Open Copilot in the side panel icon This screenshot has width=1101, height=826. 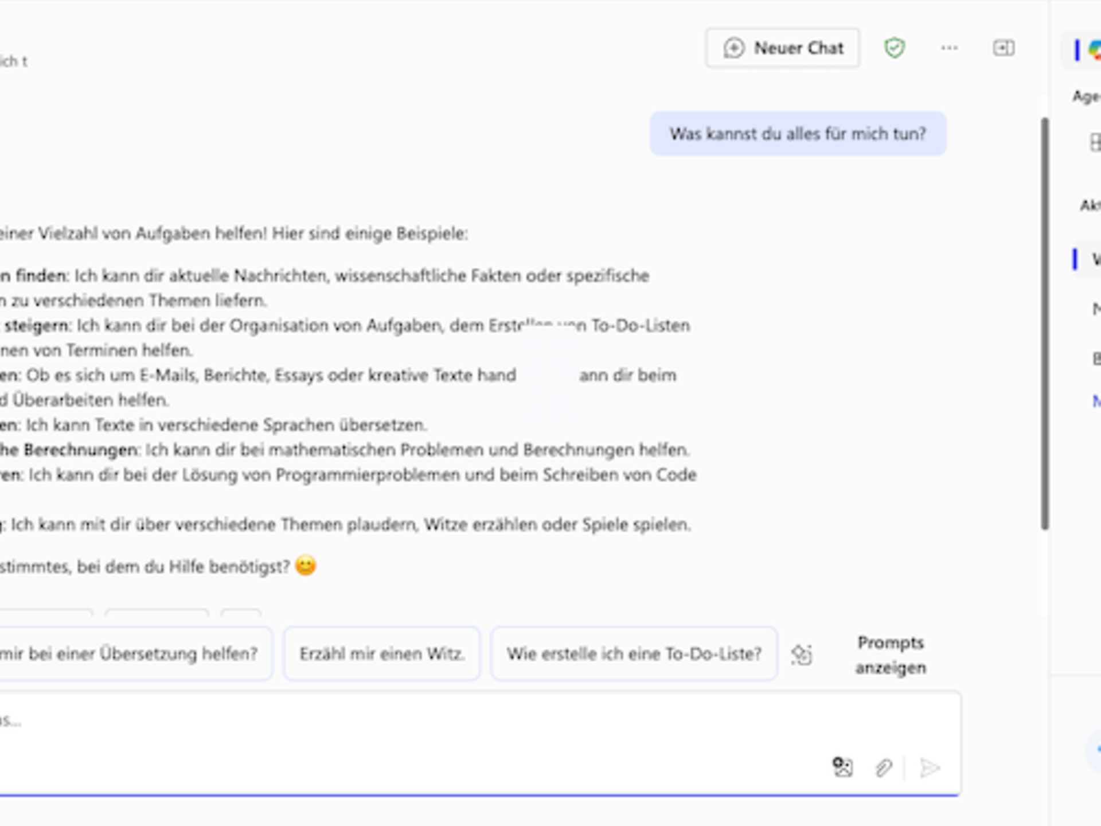(1004, 48)
